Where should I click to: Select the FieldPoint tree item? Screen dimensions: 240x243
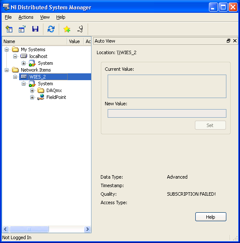(56, 97)
